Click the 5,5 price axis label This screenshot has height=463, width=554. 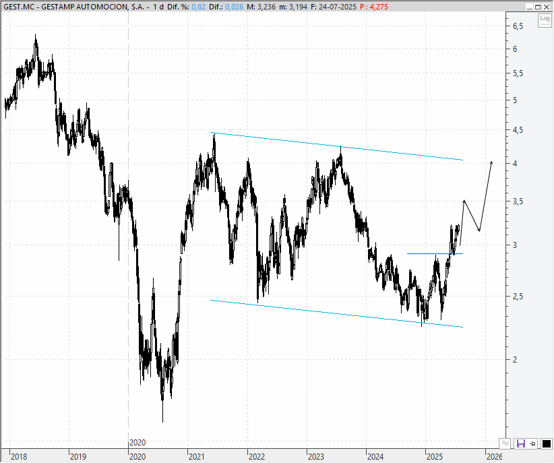[518, 73]
